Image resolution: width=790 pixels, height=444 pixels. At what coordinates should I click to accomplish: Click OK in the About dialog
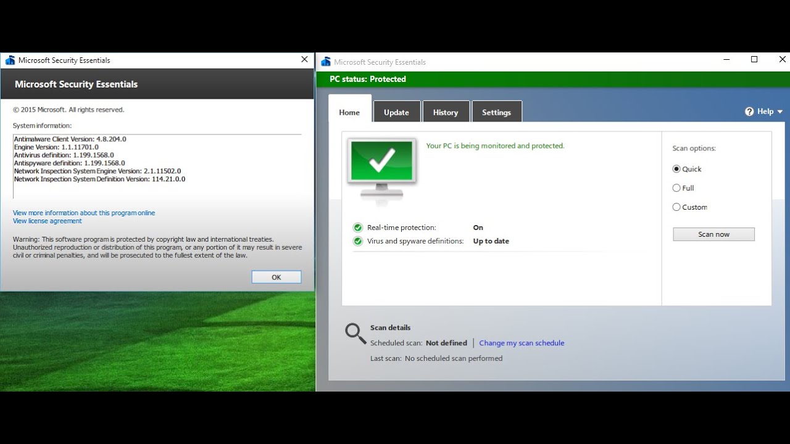pyautogui.click(x=276, y=277)
